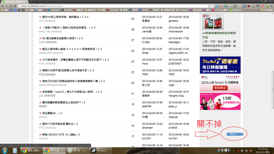Screen dimensions: 274x154
Task: Click the blue download extension icon
Action: pyautogui.click(x=244, y=6)
